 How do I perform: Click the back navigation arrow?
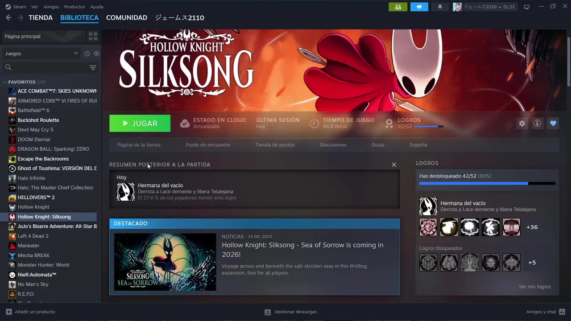click(x=8, y=18)
